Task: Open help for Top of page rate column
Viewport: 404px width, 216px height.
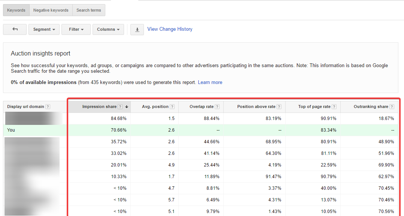Action: [334, 106]
